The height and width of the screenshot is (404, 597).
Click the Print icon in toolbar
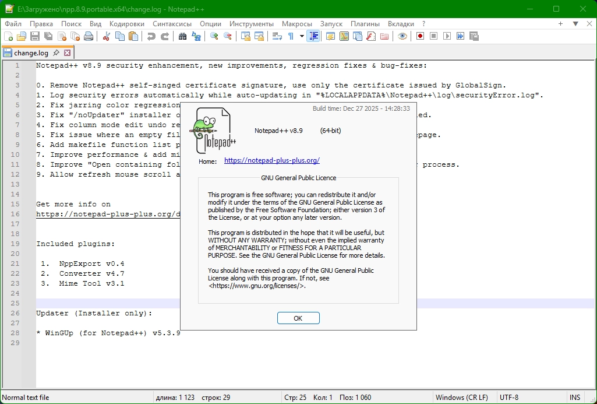[x=89, y=36]
